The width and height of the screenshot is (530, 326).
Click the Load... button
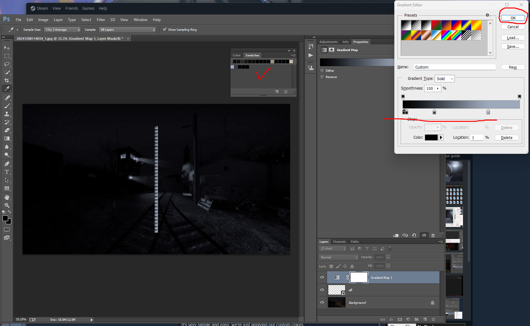pyautogui.click(x=513, y=38)
